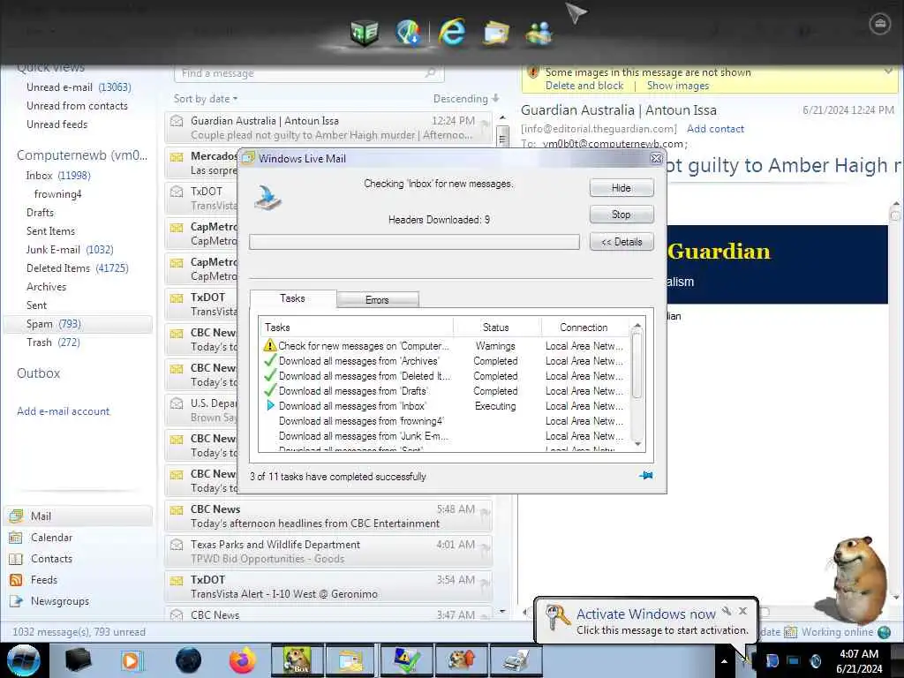Click the Connection column header
The width and height of the screenshot is (904, 678).
pos(584,328)
